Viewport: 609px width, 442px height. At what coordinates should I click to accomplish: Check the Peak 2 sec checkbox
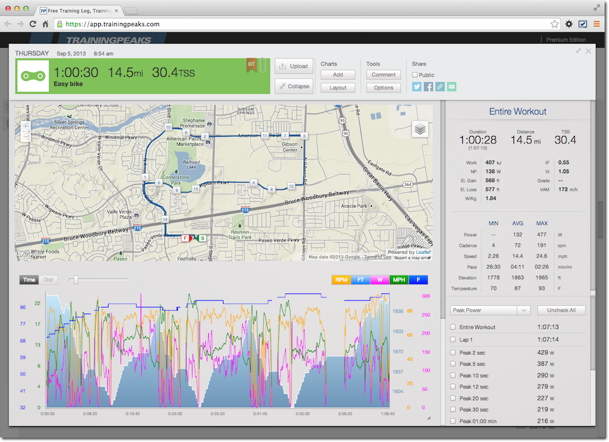click(453, 352)
